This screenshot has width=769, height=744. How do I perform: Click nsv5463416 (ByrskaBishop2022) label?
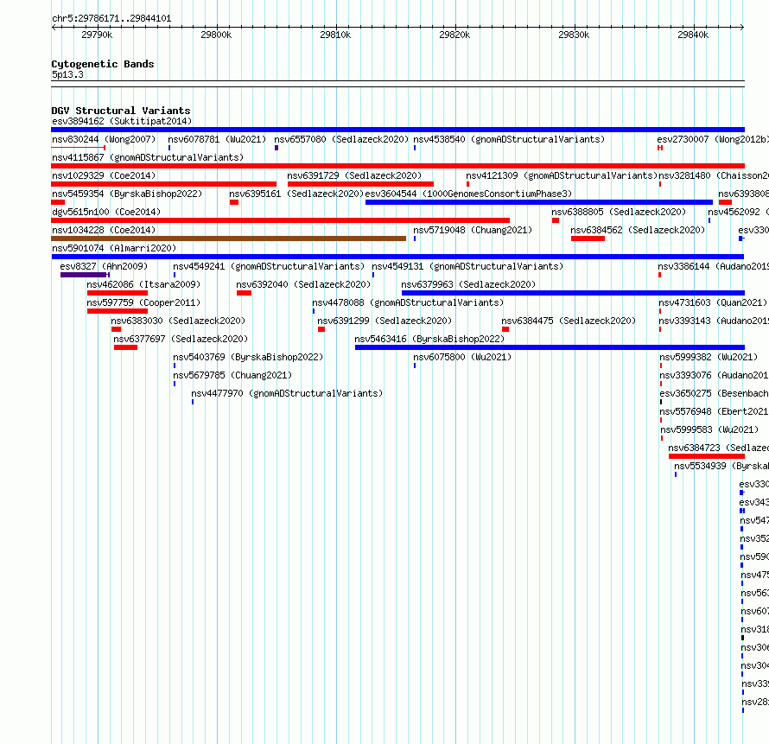tap(429, 339)
